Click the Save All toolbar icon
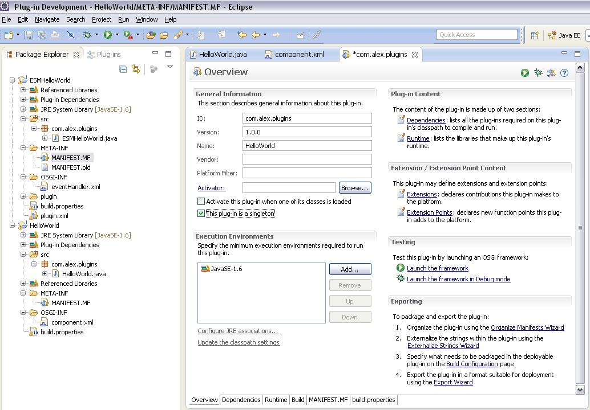The height and width of the screenshot is (410, 590). click(42, 35)
